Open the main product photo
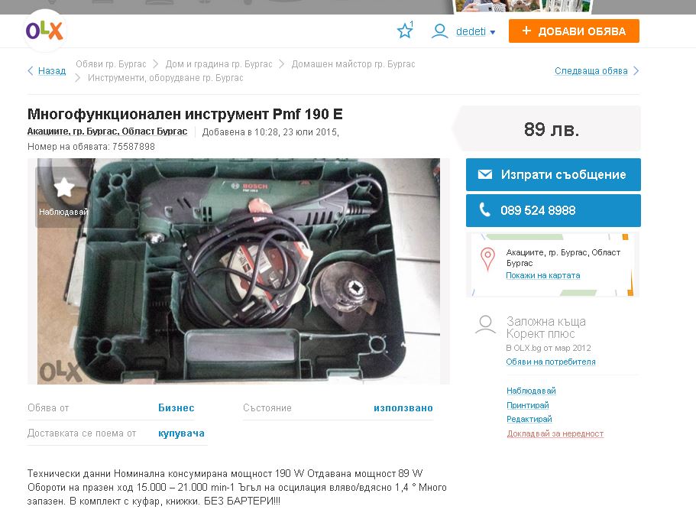696x529 pixels. coord(238,271)
